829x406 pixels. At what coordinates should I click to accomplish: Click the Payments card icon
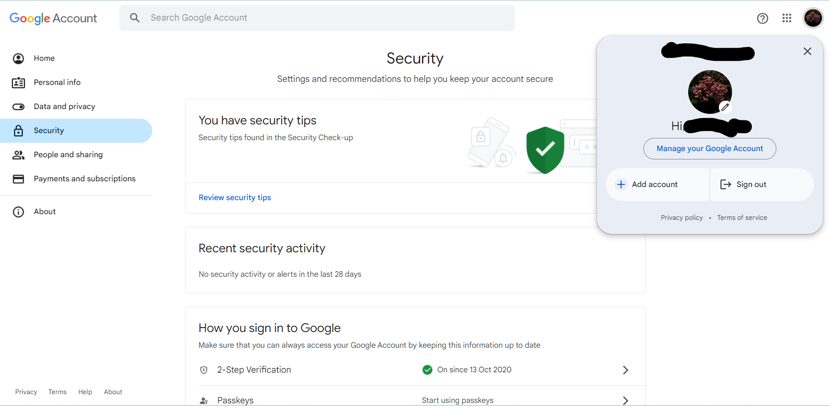click(x=18, y=179)
